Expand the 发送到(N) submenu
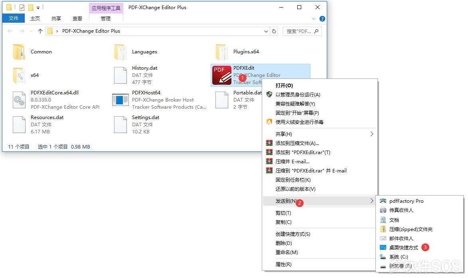Image resolution: width=468 pixels, height=278 pixels. click(371, 201)
